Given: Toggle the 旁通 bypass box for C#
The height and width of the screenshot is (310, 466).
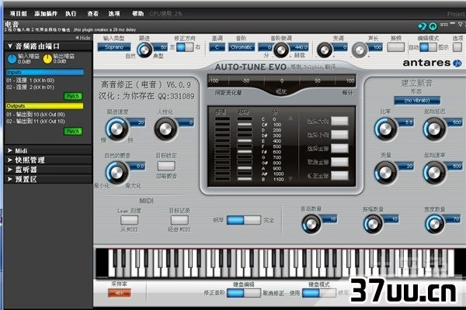Looking at the screenshot, I should coord(222,125).
